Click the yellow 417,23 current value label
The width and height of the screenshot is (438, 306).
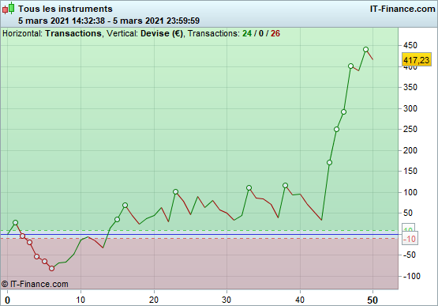[x=416, y=60]
